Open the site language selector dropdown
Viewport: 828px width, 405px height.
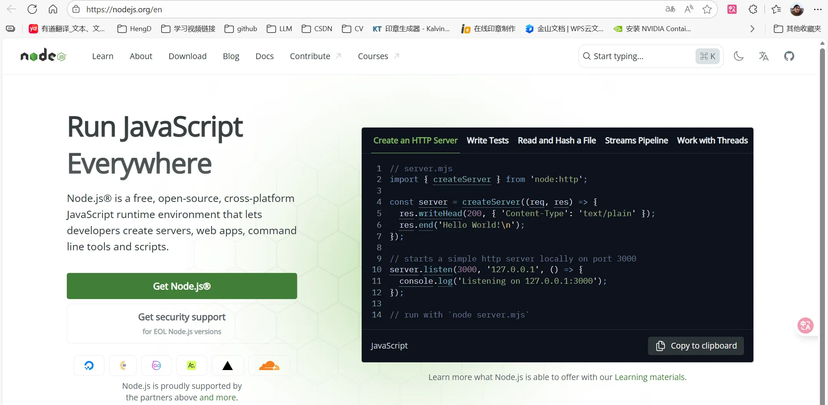click(x=764, y=56)
